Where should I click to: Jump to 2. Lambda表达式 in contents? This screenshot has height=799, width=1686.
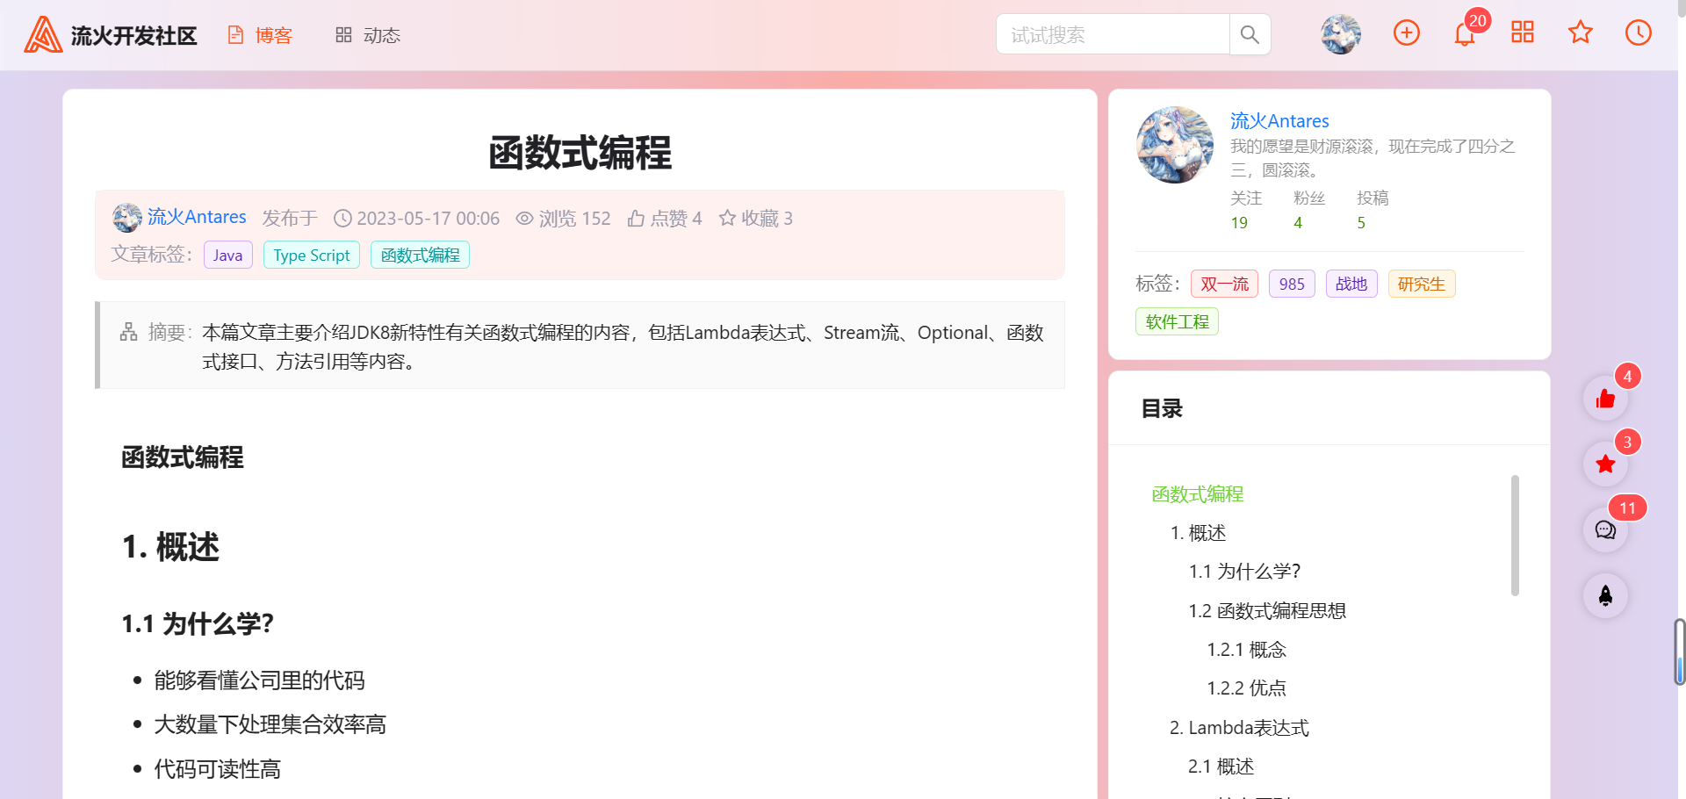1239,727
